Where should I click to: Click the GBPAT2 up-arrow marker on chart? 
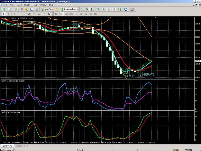point(140,74)
